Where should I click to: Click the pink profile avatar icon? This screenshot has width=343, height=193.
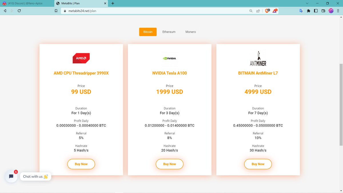click(331, 11)
